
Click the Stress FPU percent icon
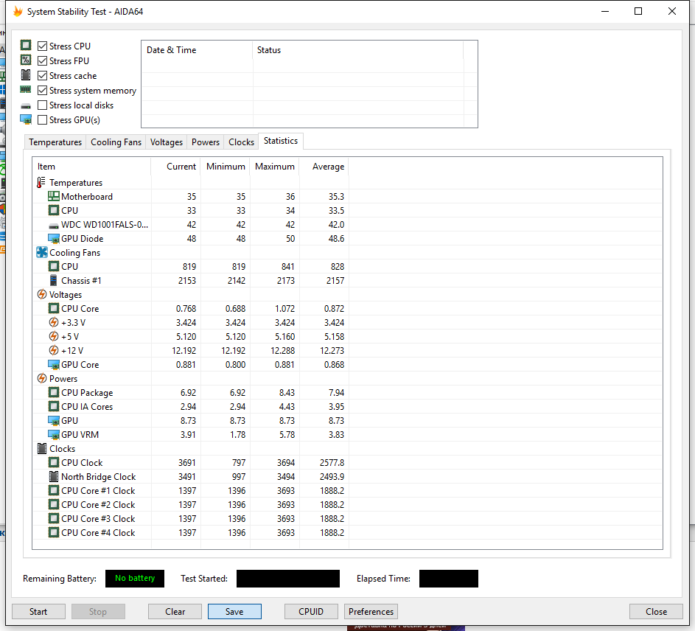tap(26, 60)
